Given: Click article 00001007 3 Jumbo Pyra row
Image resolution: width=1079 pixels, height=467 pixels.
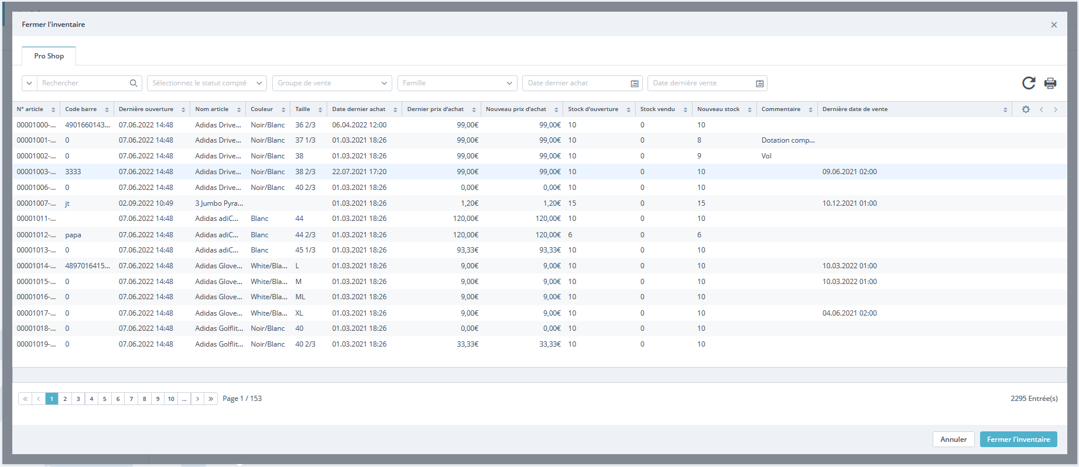Looking at the screenshot, I should click(539, 203).
